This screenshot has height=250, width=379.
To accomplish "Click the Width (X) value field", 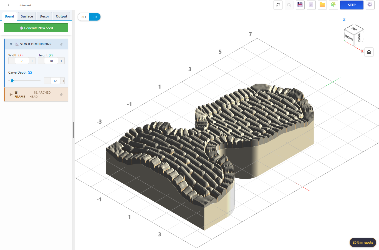I will (22, 61).
